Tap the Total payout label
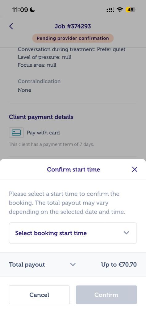The height and width of the screenshot is (316, 146). pyautogui.click(x=27, y=264)
